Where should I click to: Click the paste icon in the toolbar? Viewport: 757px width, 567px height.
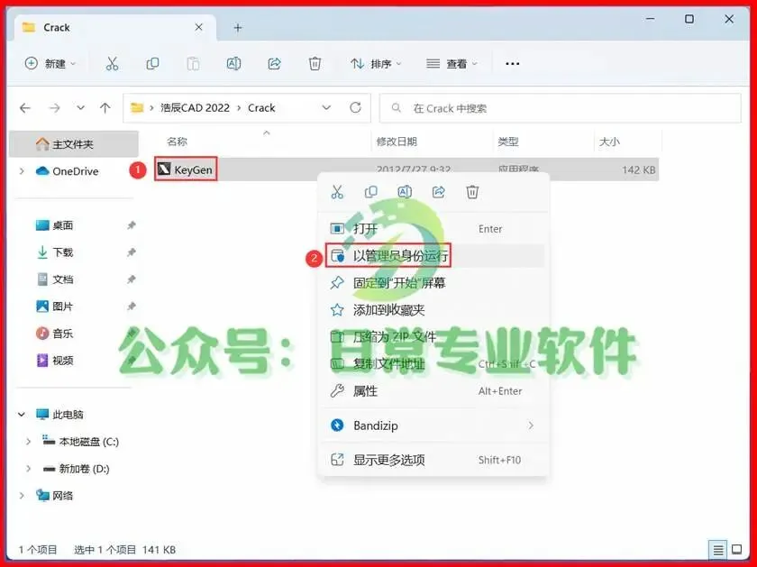pyautogui.click(x=193, y=63)
